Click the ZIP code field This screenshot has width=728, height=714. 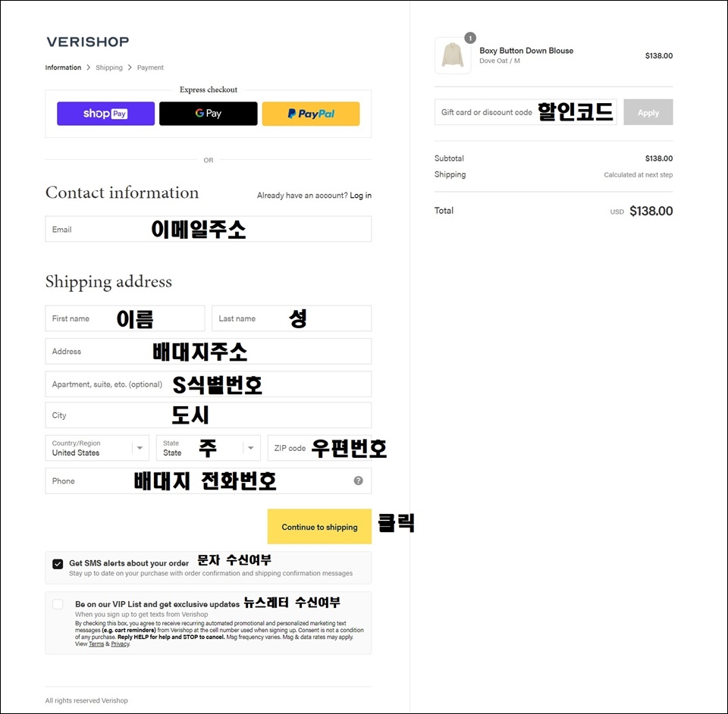(319, 448)
